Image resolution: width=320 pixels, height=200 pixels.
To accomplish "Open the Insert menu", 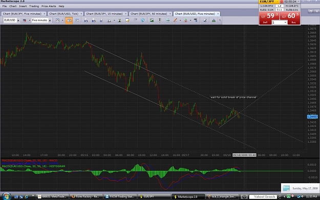I will [23, 6].
